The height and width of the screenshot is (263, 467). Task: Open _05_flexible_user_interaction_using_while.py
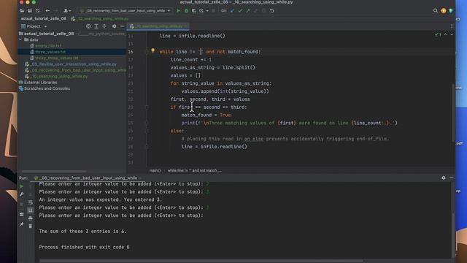(73, 64)
